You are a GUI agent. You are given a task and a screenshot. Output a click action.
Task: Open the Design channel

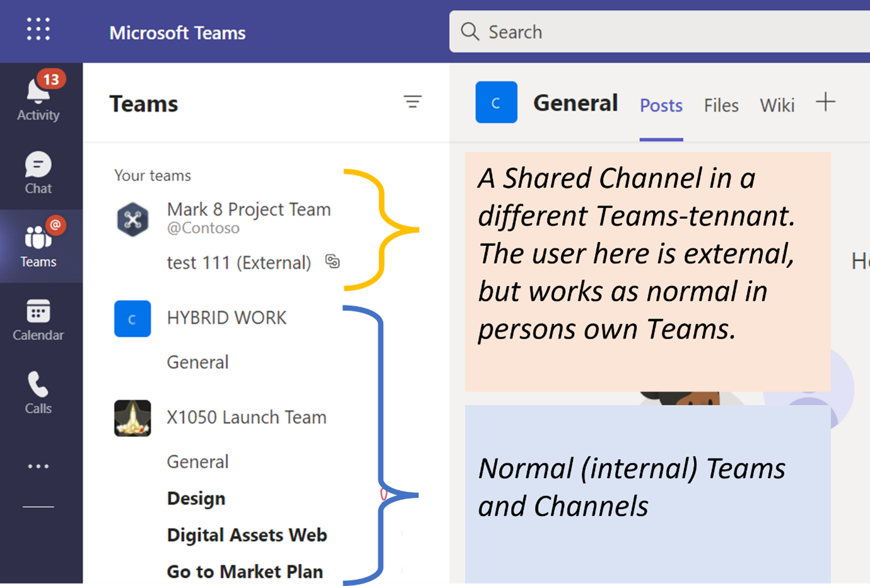196,498
